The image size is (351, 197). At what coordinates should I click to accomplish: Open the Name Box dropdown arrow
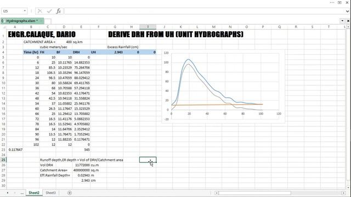25,11
